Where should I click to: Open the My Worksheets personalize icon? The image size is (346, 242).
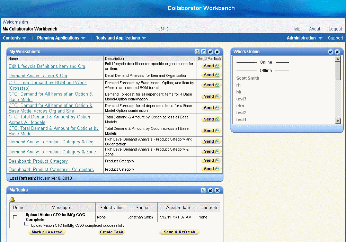[204, 52]
